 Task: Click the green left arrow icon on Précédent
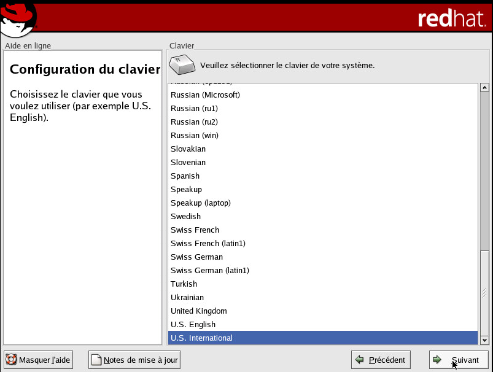pos(359,360)
